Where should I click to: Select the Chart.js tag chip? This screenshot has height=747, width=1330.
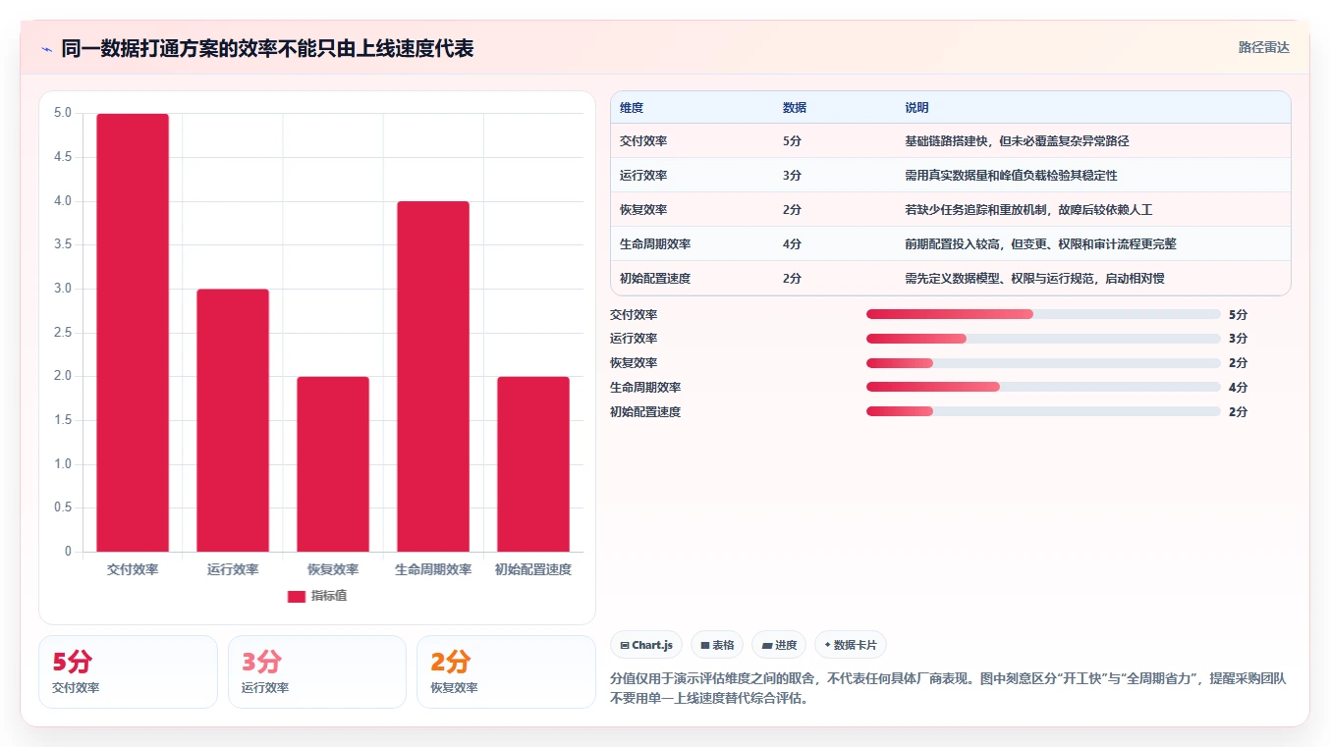[646, 645]
